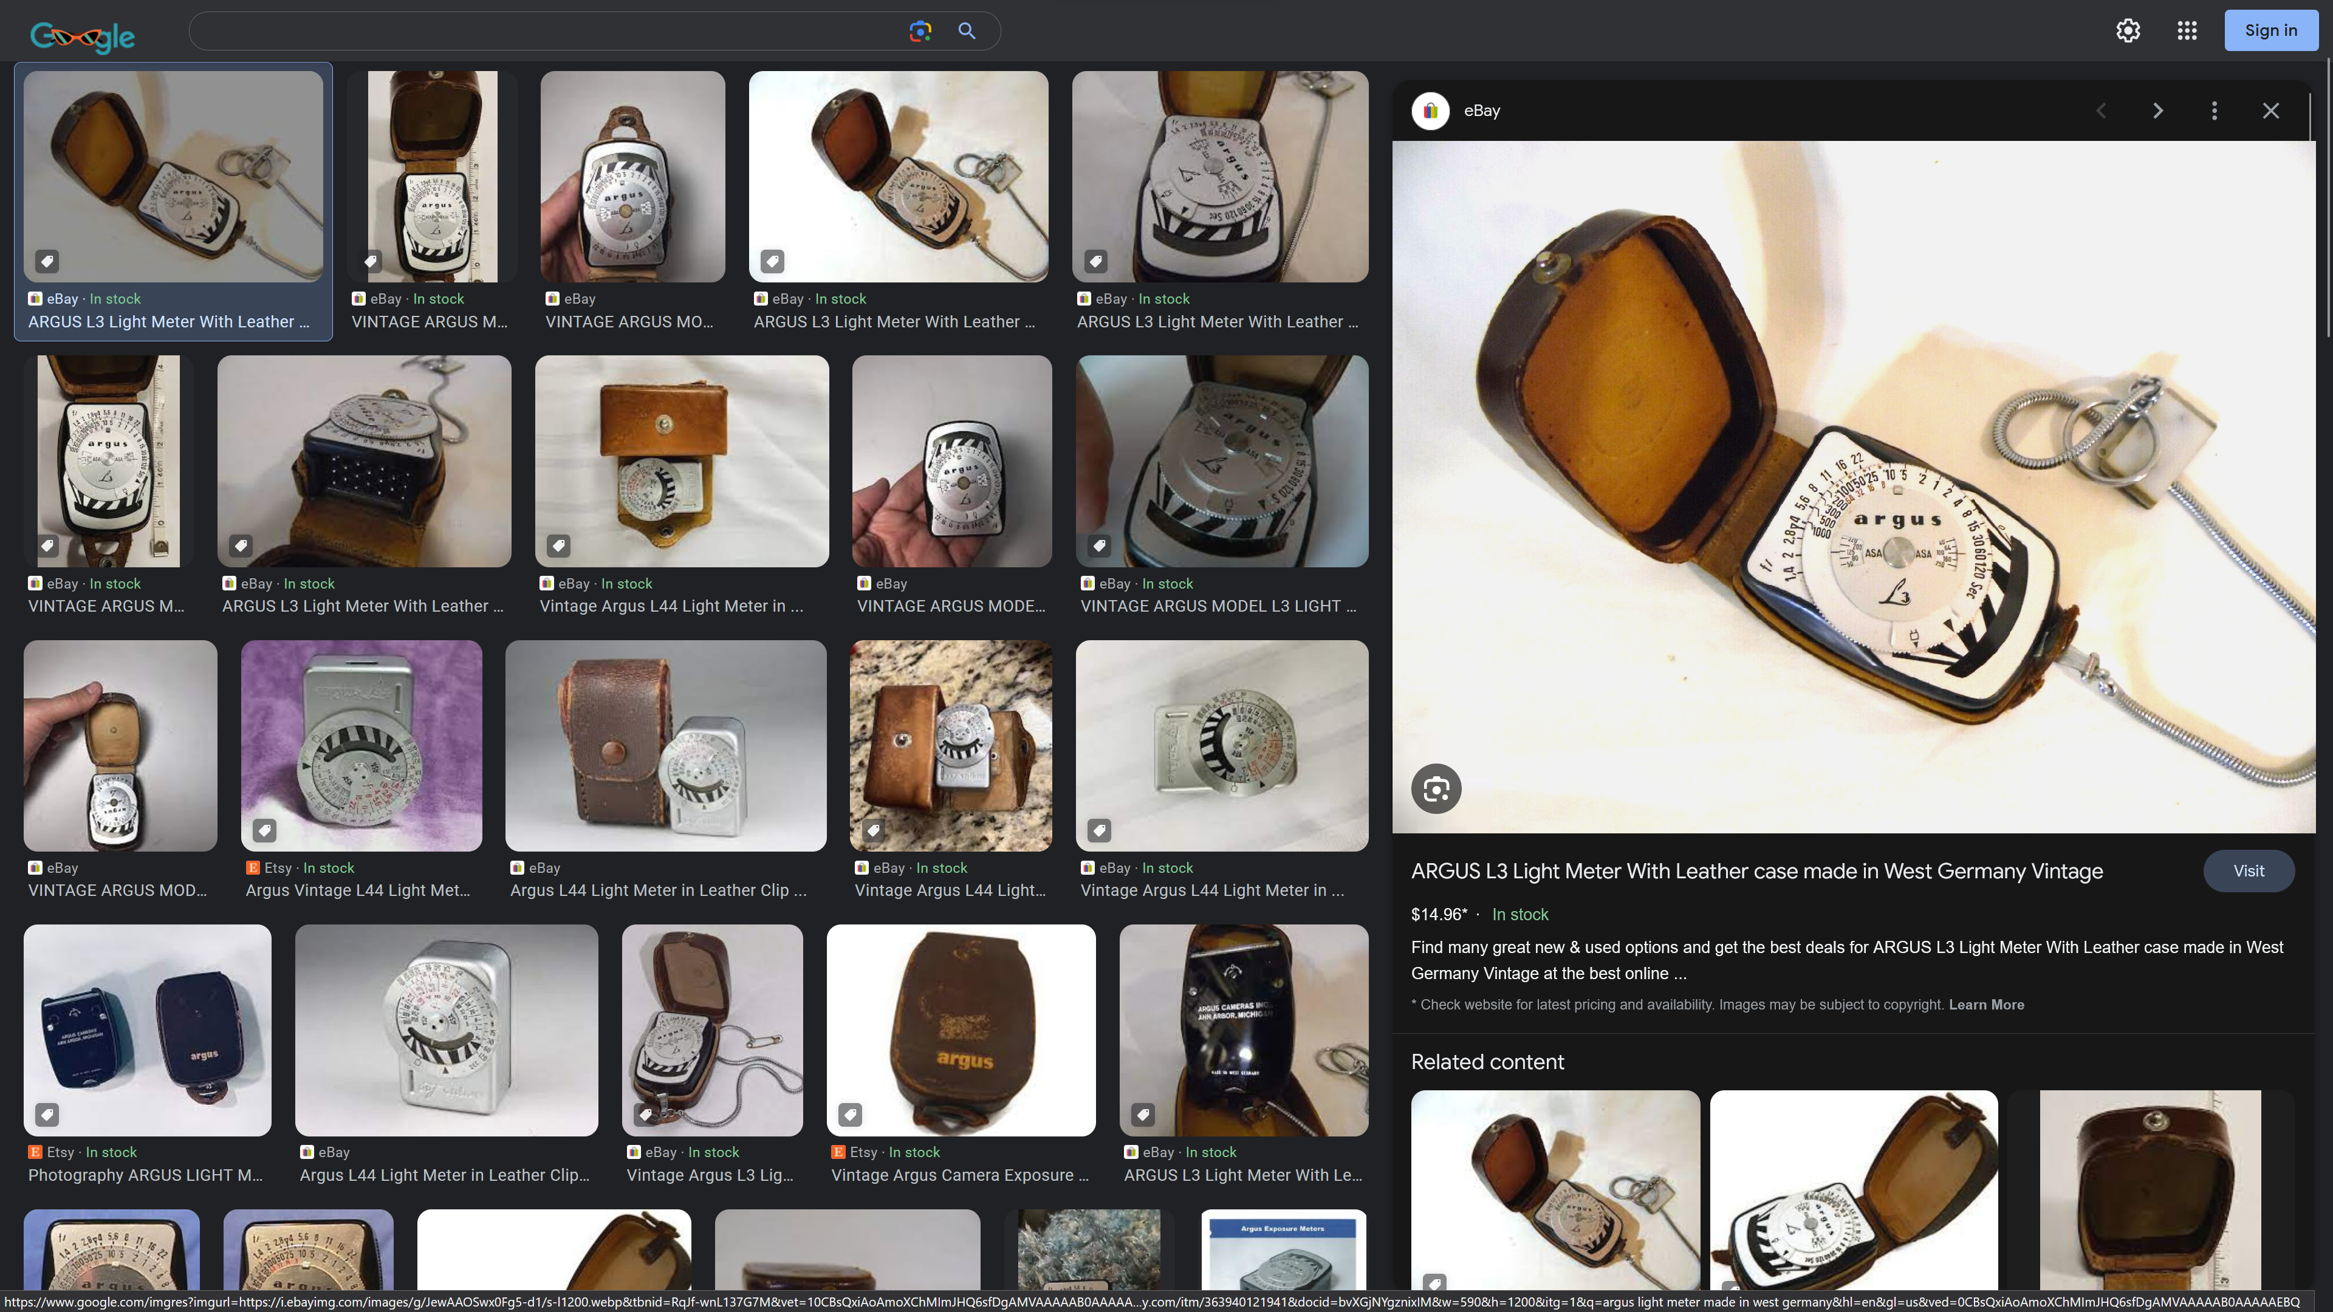Screen dimensions: 2333x1312
Task: Open Vintage Argus L44 purple background thumbnail
Action: pyautogui.click(x=361, y=745)
